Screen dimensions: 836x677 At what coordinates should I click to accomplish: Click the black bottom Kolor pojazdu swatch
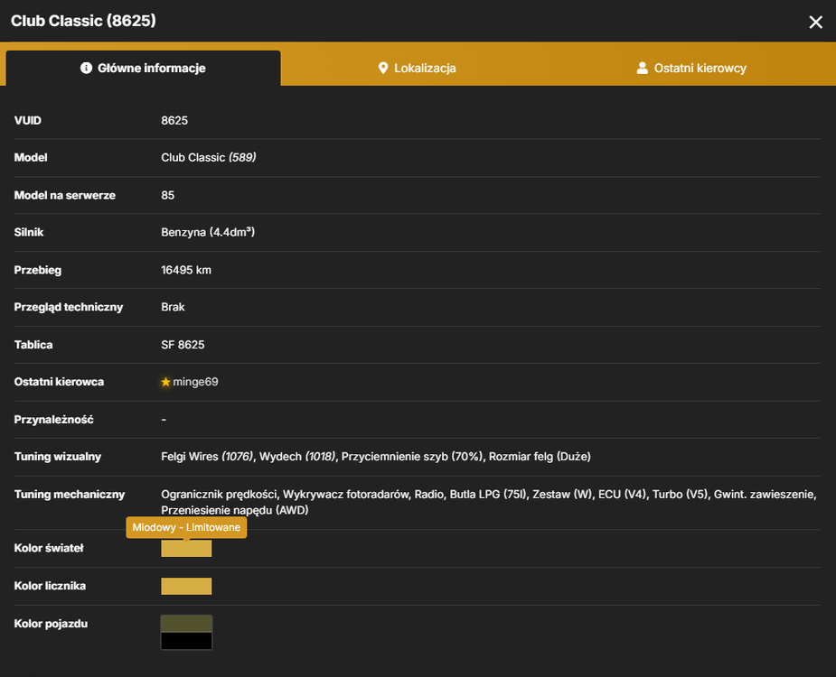(x=186, y=641)
